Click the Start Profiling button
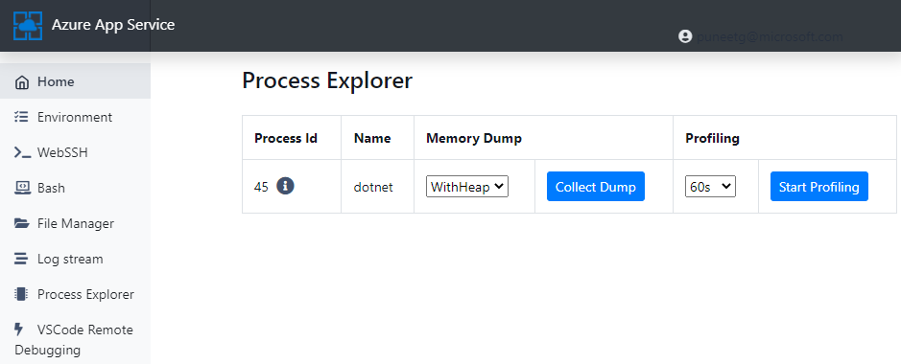The width and height of the screenshot is (901, 364). pos(818,186)
